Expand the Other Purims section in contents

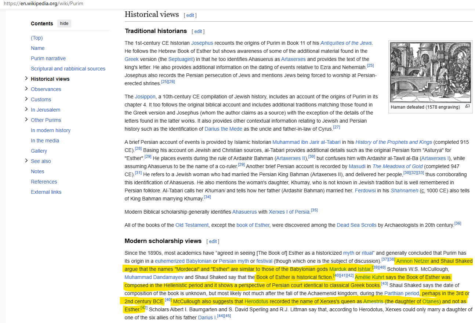point(26,120)
